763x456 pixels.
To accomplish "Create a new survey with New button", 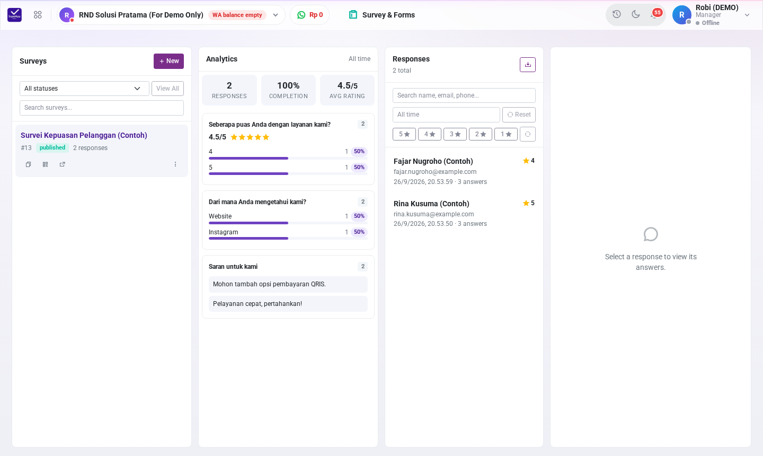I will [x=168, y=61].
